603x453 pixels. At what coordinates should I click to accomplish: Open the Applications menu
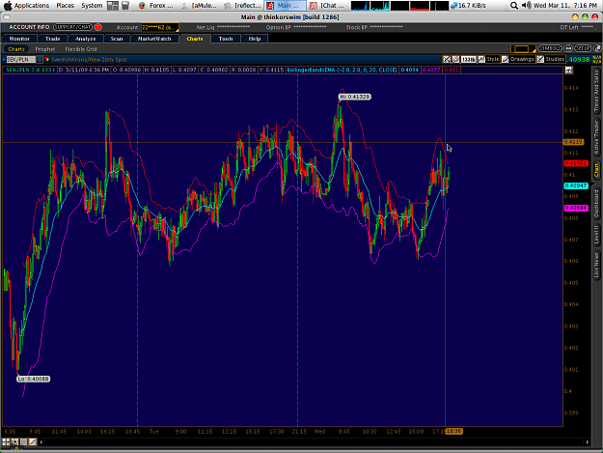coord(32,6)
